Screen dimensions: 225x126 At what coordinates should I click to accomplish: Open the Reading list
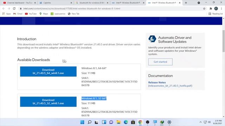pos(216,14)
